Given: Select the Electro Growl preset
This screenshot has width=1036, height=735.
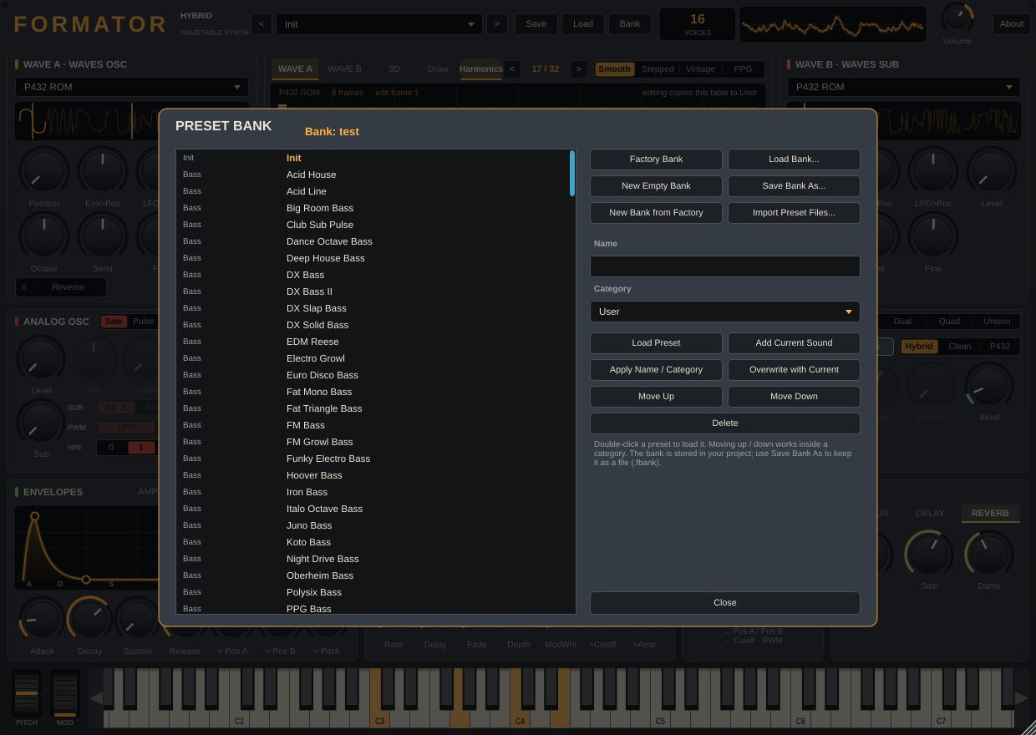Looking at the screenshot, I should (x=373, y=358).
